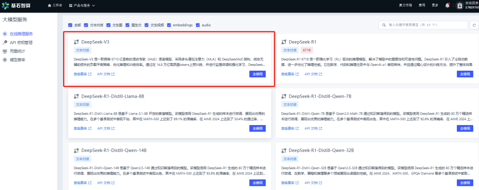Open API 文档 for DeepSeek-R1-Distill-Qwen-14B

click(x=106, y=182)
